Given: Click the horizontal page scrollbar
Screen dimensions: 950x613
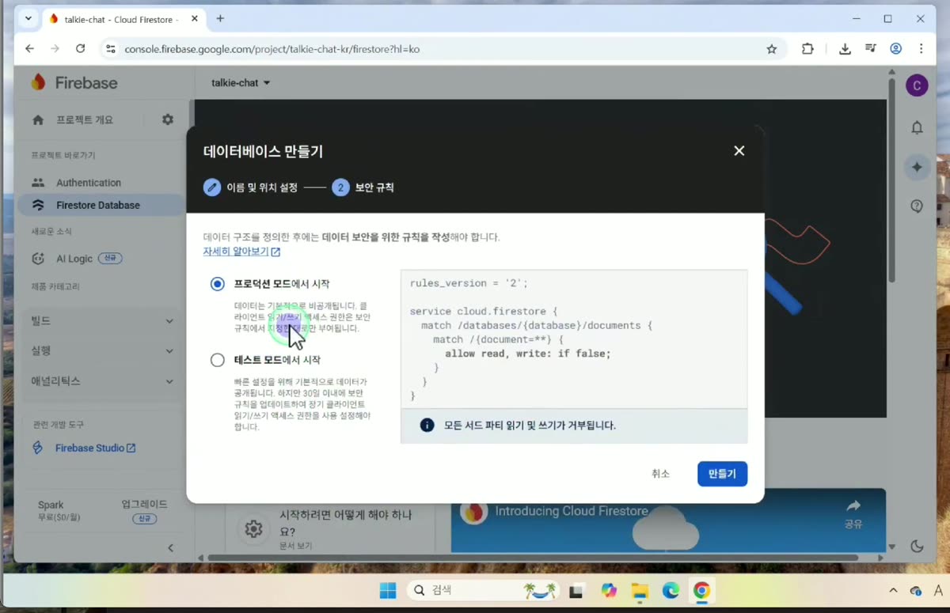Looking at the screenshot, I should click(x=533, y=558).
